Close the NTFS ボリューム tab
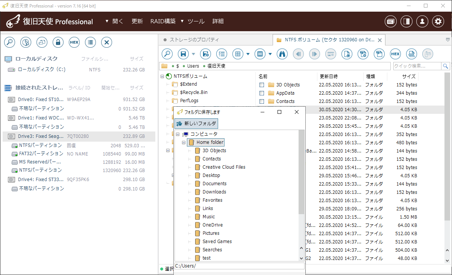The height and width of the screenshot is (275, 452). click(379, 40)
